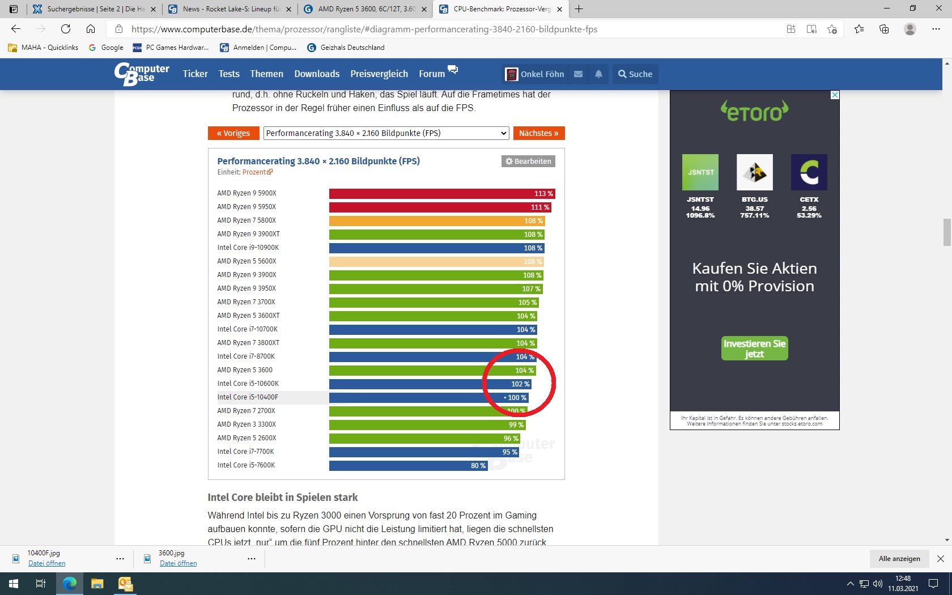
Task: Open ComputerBase mail messages icon
Action: click(578, 74)
